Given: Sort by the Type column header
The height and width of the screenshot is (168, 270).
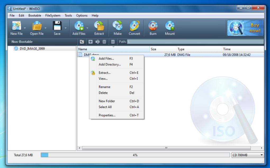Looking at the screenshot, I should [199, 49].
